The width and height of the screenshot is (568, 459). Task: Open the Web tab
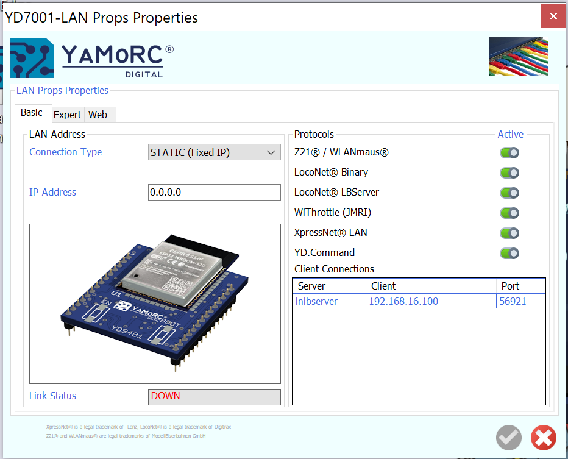tap(98, 115)
